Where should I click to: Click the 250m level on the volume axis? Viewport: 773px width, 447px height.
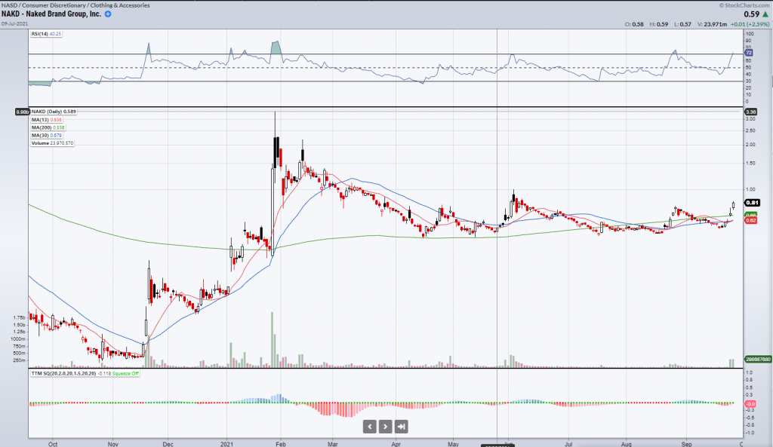[19, 360]
